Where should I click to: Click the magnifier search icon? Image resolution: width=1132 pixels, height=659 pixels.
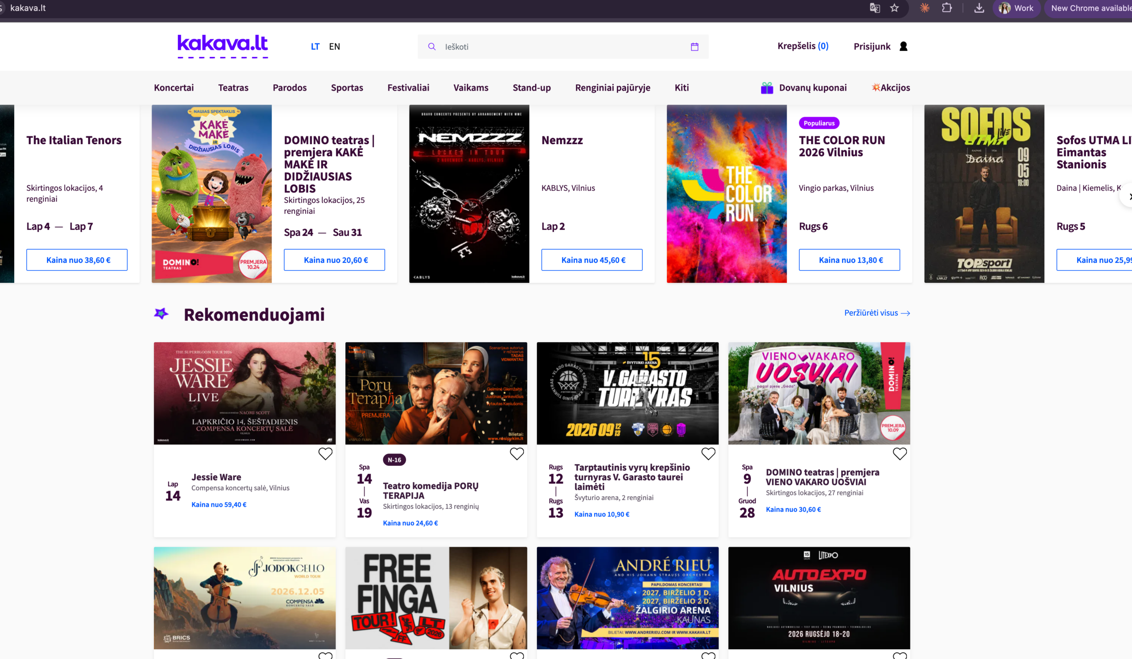click(432, 47)
